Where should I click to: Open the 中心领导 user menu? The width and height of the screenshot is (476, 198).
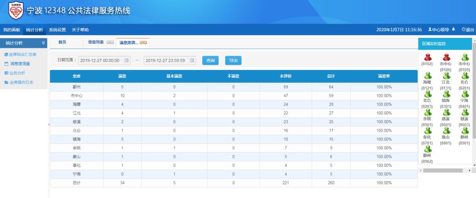click(x=438, y=29)
